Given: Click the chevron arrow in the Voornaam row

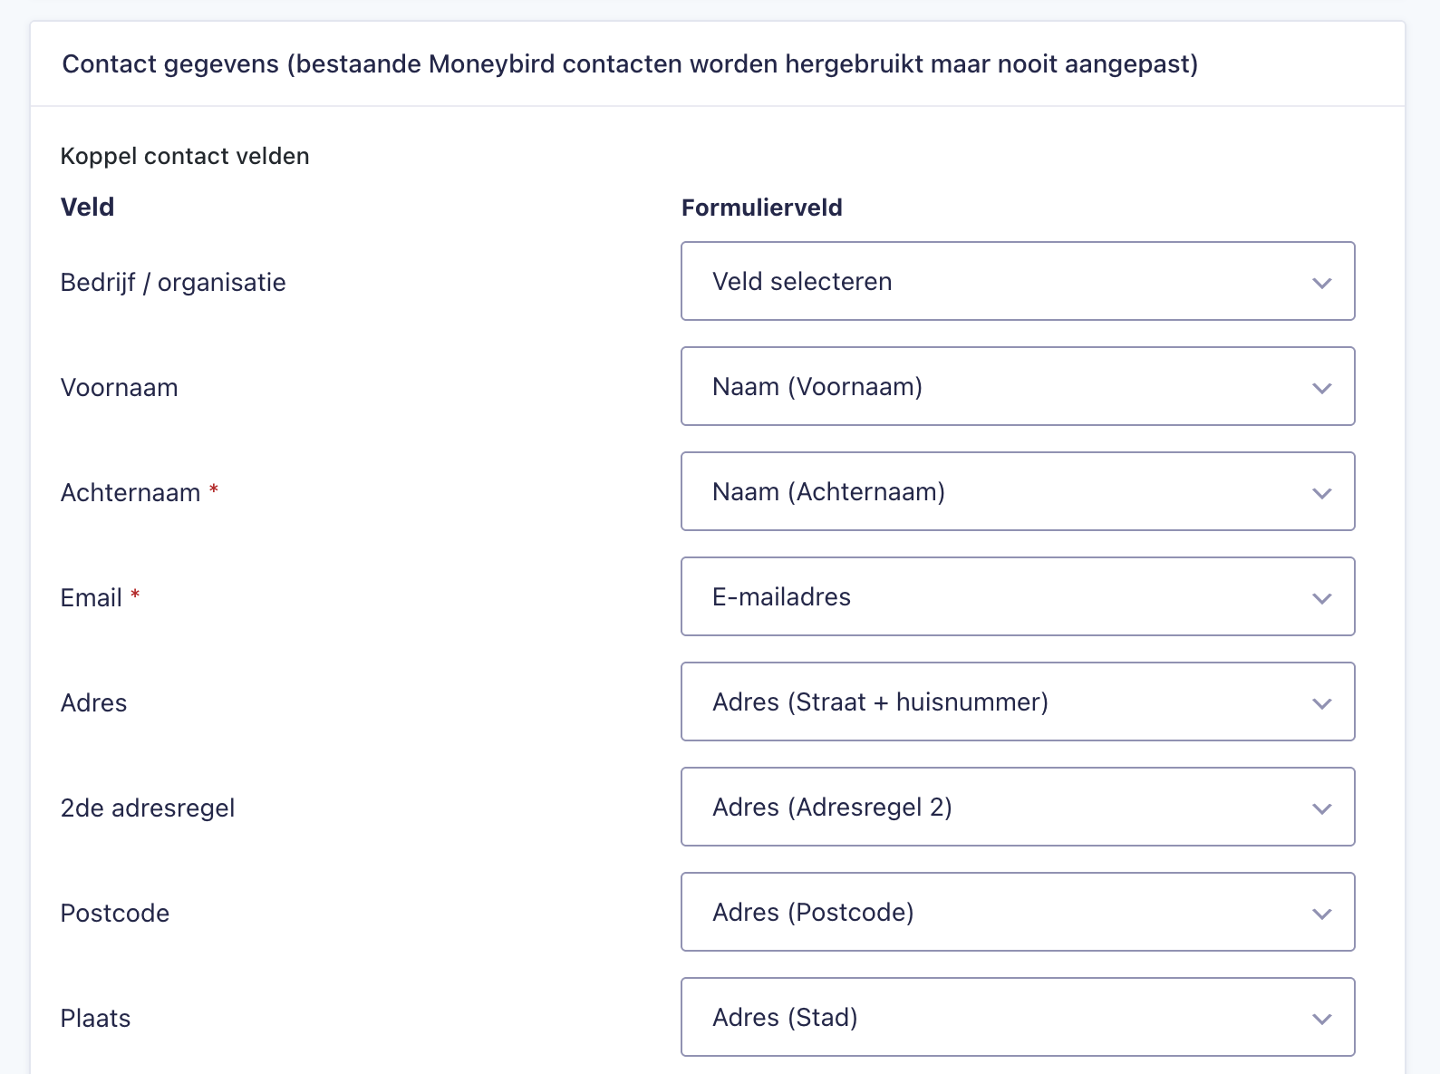Looking at the screenshot, I should tap(1321, 388).
